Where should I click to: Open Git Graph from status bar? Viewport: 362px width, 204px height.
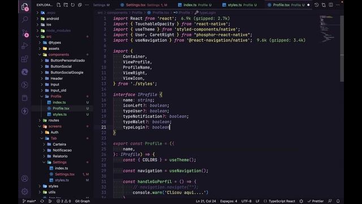pyautogui.click(x=83, y=201)
